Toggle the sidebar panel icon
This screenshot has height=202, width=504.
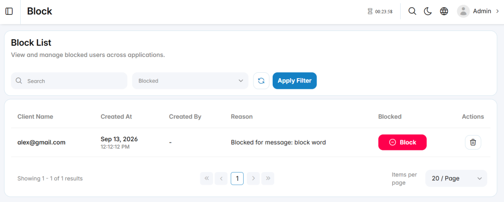(x=9, y=12)
